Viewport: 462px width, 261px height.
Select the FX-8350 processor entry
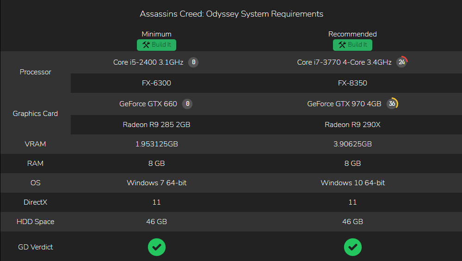pos(352,83)
